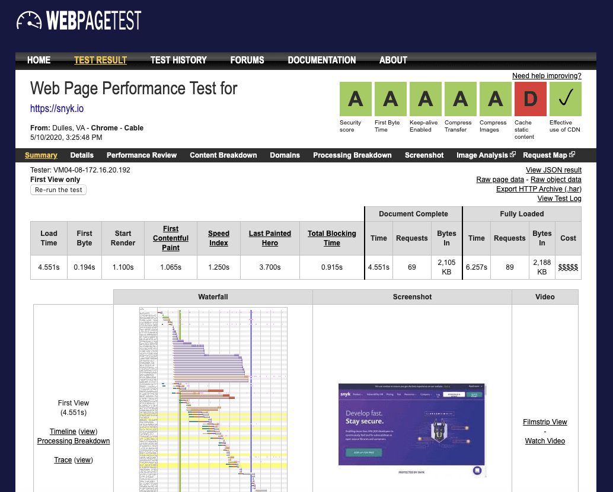Open the View Test Log link
The width and height of the screenshot is (613, 492).
tap(559, 198)
